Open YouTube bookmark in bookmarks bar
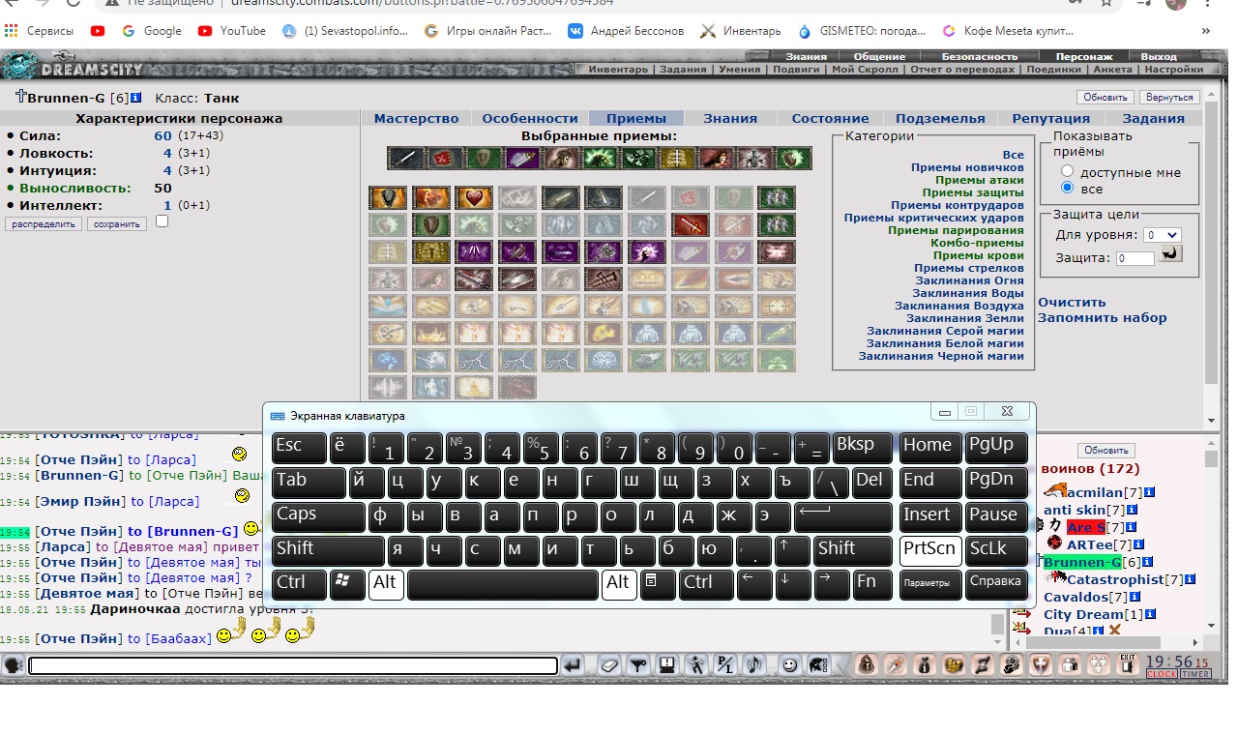Screen dimensions: 1238x735 click(x=231, y=31)
